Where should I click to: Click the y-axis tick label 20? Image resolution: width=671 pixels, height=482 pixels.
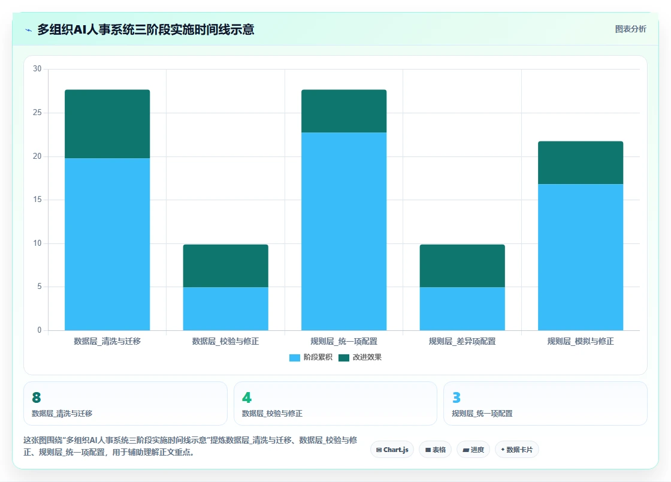[37, 156]
